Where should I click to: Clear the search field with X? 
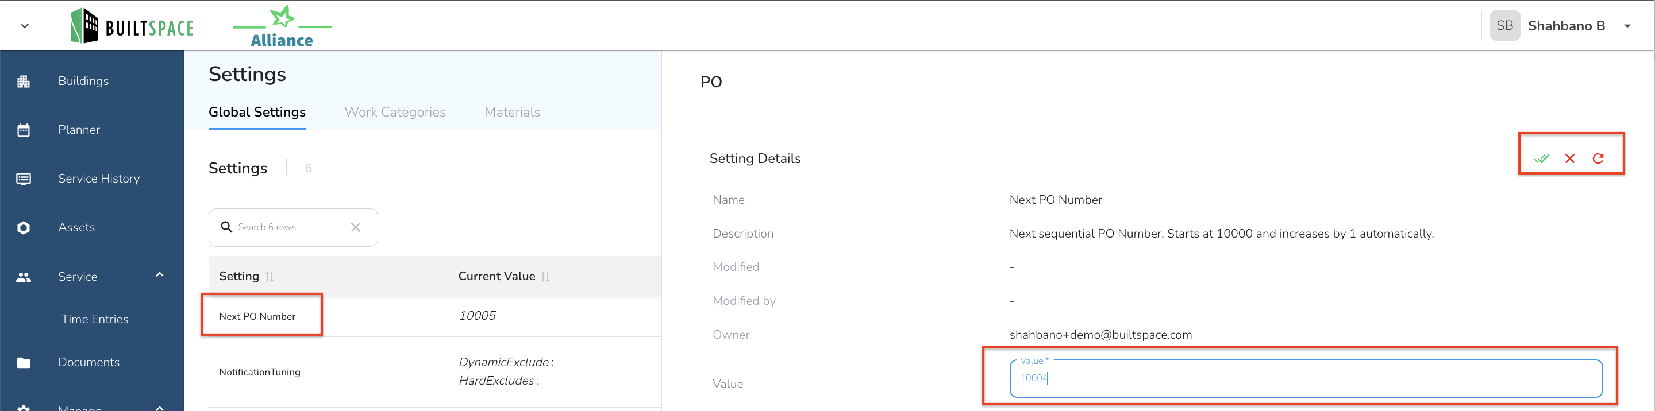[356, 227]
